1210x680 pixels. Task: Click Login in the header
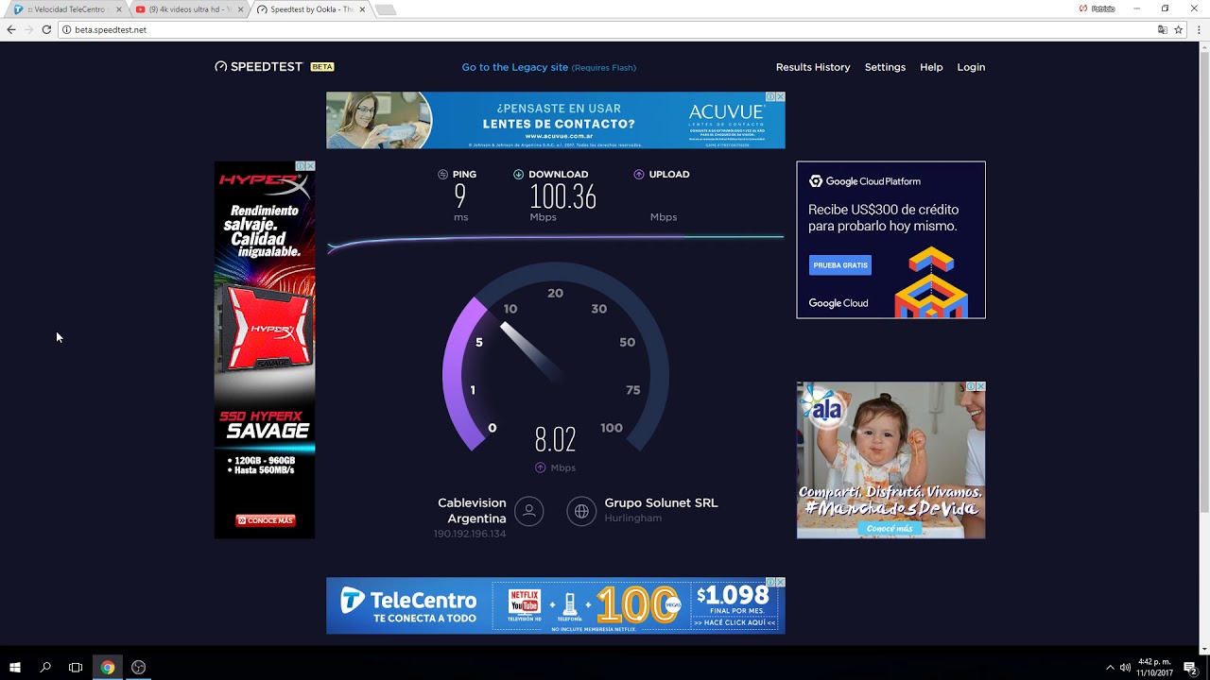pyautogui.click(x=971, y=67)
